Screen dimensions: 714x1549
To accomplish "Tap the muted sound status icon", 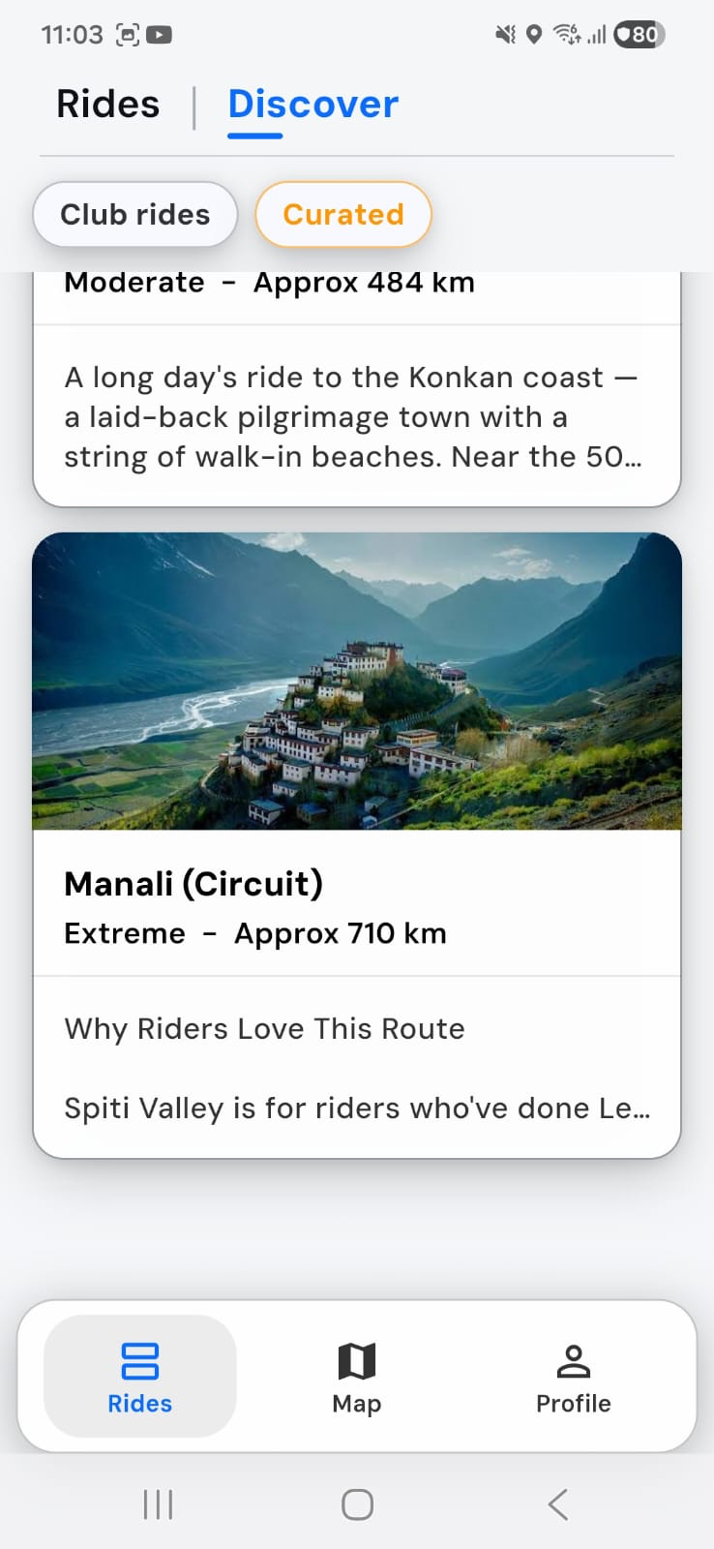I will coord(505,35).
